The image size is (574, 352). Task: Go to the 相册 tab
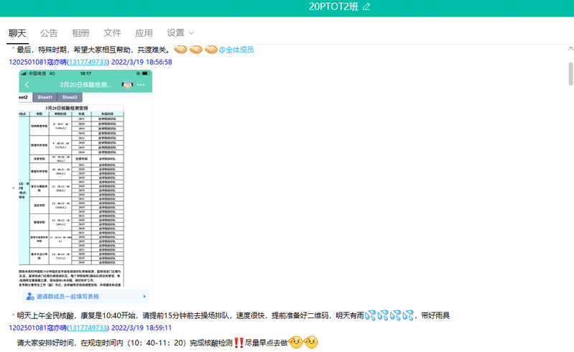tap(80, 33)
